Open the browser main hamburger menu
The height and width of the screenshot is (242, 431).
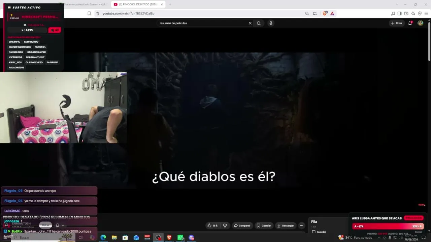[426, 13]
